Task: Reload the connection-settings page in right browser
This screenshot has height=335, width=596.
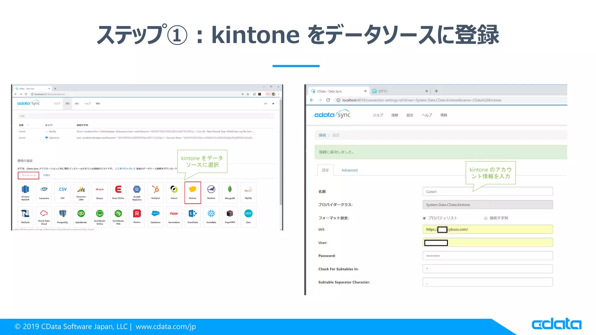Action: pos(328,100)
